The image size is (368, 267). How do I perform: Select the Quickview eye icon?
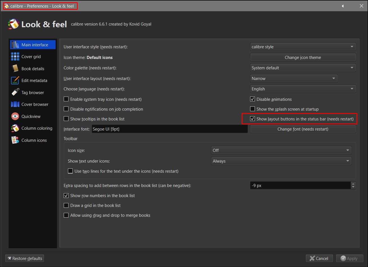tap(15, 116)
